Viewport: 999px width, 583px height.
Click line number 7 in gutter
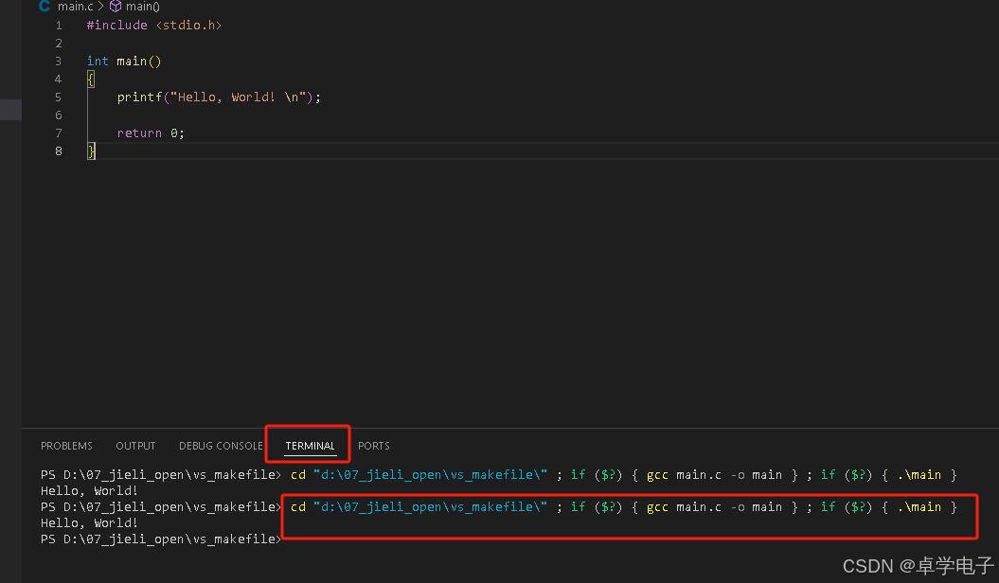(x=59, y=133)
